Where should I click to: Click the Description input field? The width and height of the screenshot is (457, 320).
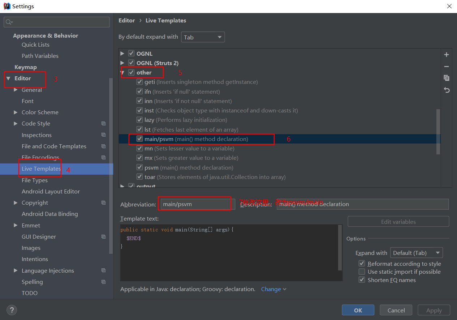pyautogui.click(x=363, y=204)
